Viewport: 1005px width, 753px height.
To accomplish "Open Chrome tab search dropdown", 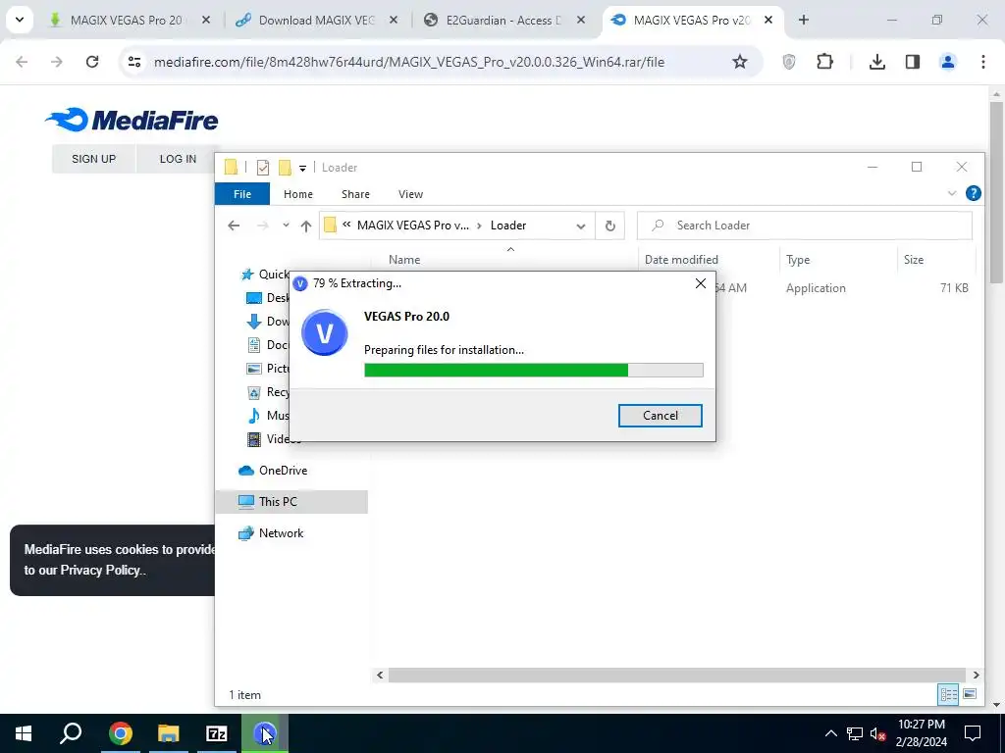I will pyautogui.click(x=20, y=20).
